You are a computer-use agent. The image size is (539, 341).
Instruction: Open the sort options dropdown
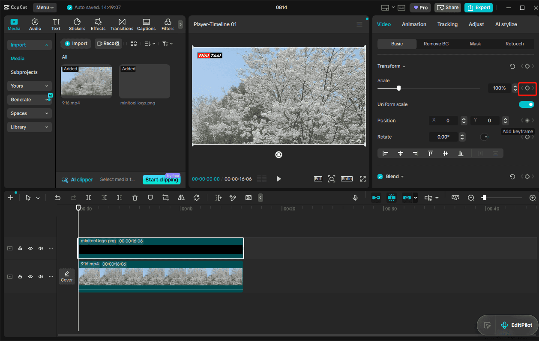(x=150, y=44)
